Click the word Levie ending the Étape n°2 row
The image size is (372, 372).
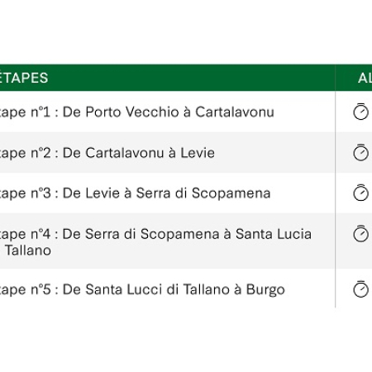click(x=198, y=153)
